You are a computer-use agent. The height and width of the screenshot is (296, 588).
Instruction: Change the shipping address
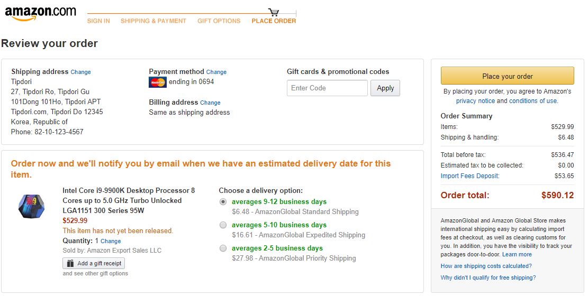[81, 72]
